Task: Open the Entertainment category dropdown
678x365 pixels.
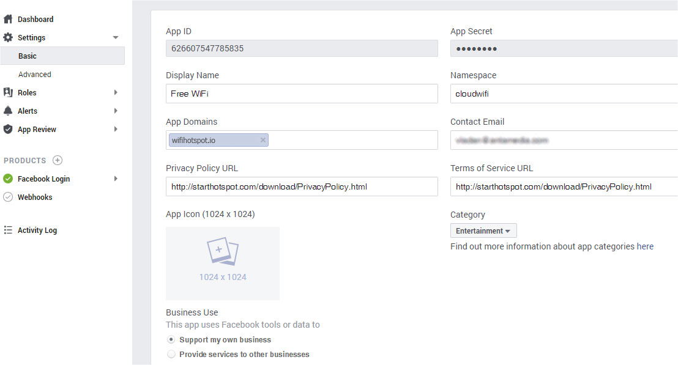Action: 483,230
